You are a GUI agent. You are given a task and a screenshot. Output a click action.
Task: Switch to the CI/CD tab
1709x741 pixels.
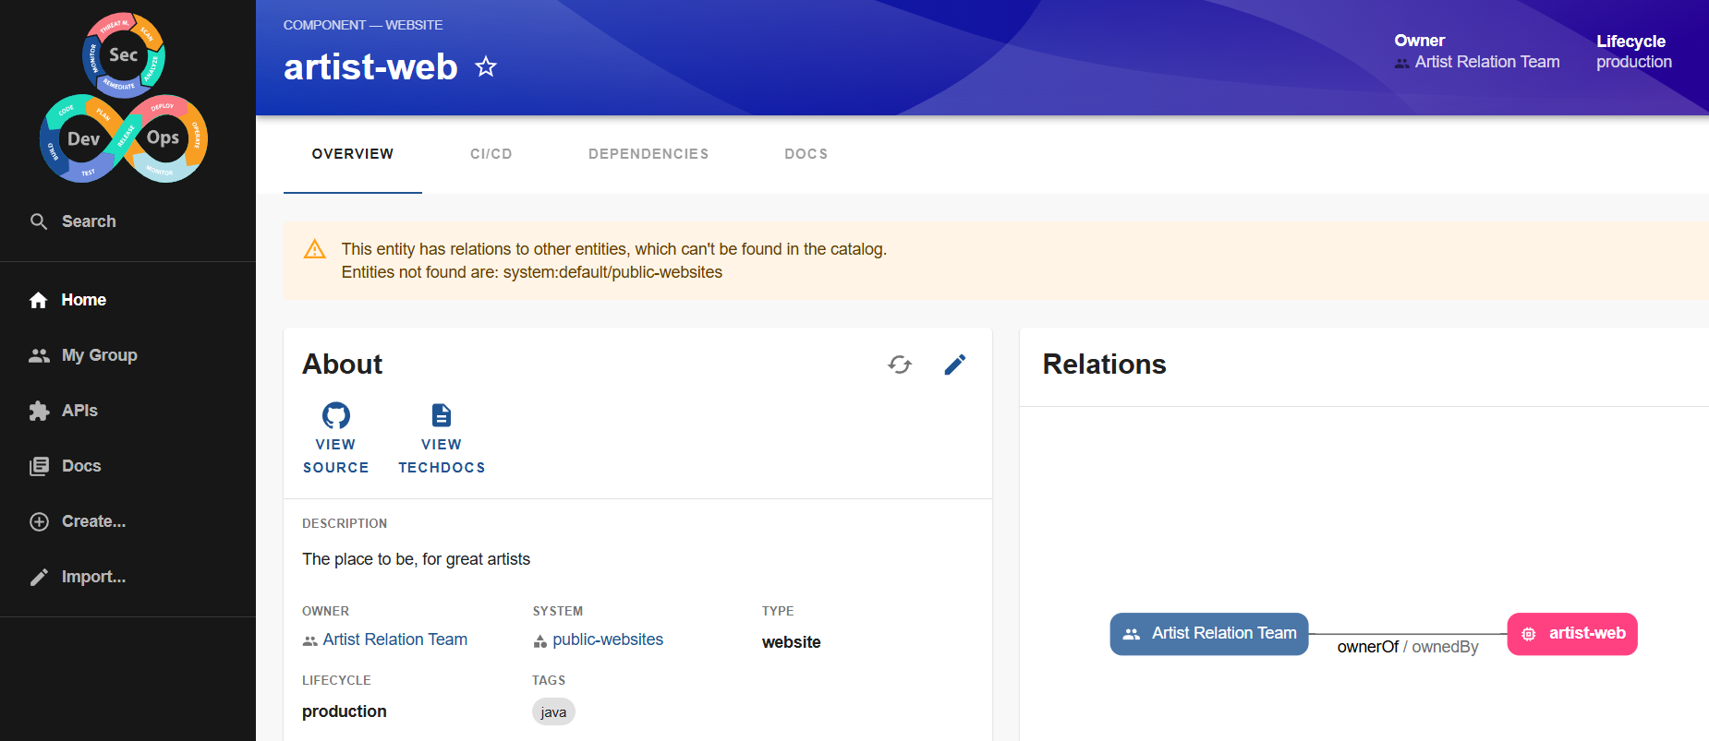click(491, 154)
